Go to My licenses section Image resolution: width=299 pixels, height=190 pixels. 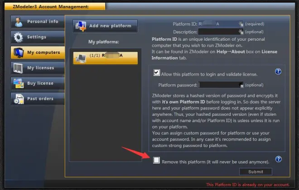point(38,68)
